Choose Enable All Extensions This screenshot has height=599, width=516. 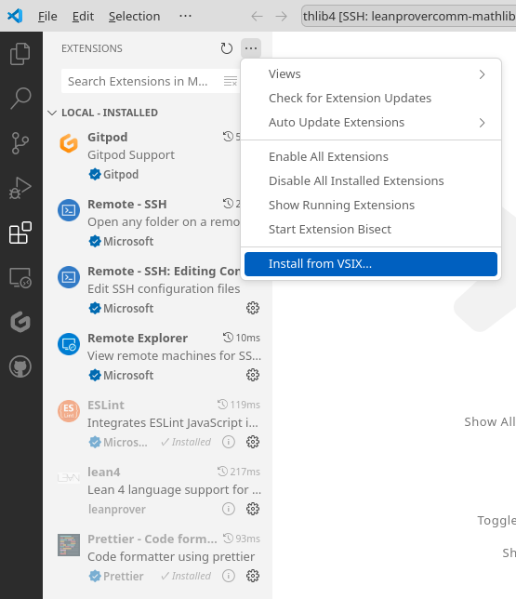click(371, 157)
